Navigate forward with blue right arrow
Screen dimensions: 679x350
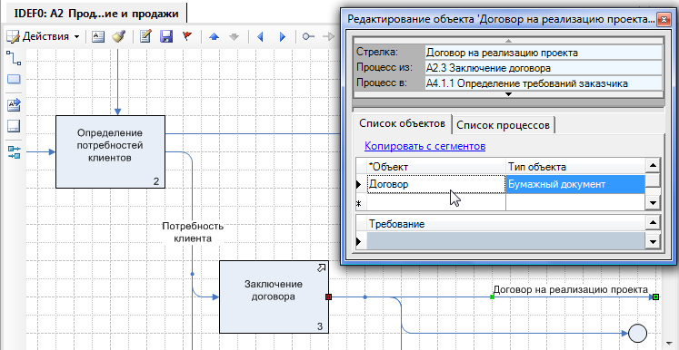[283, 37]
